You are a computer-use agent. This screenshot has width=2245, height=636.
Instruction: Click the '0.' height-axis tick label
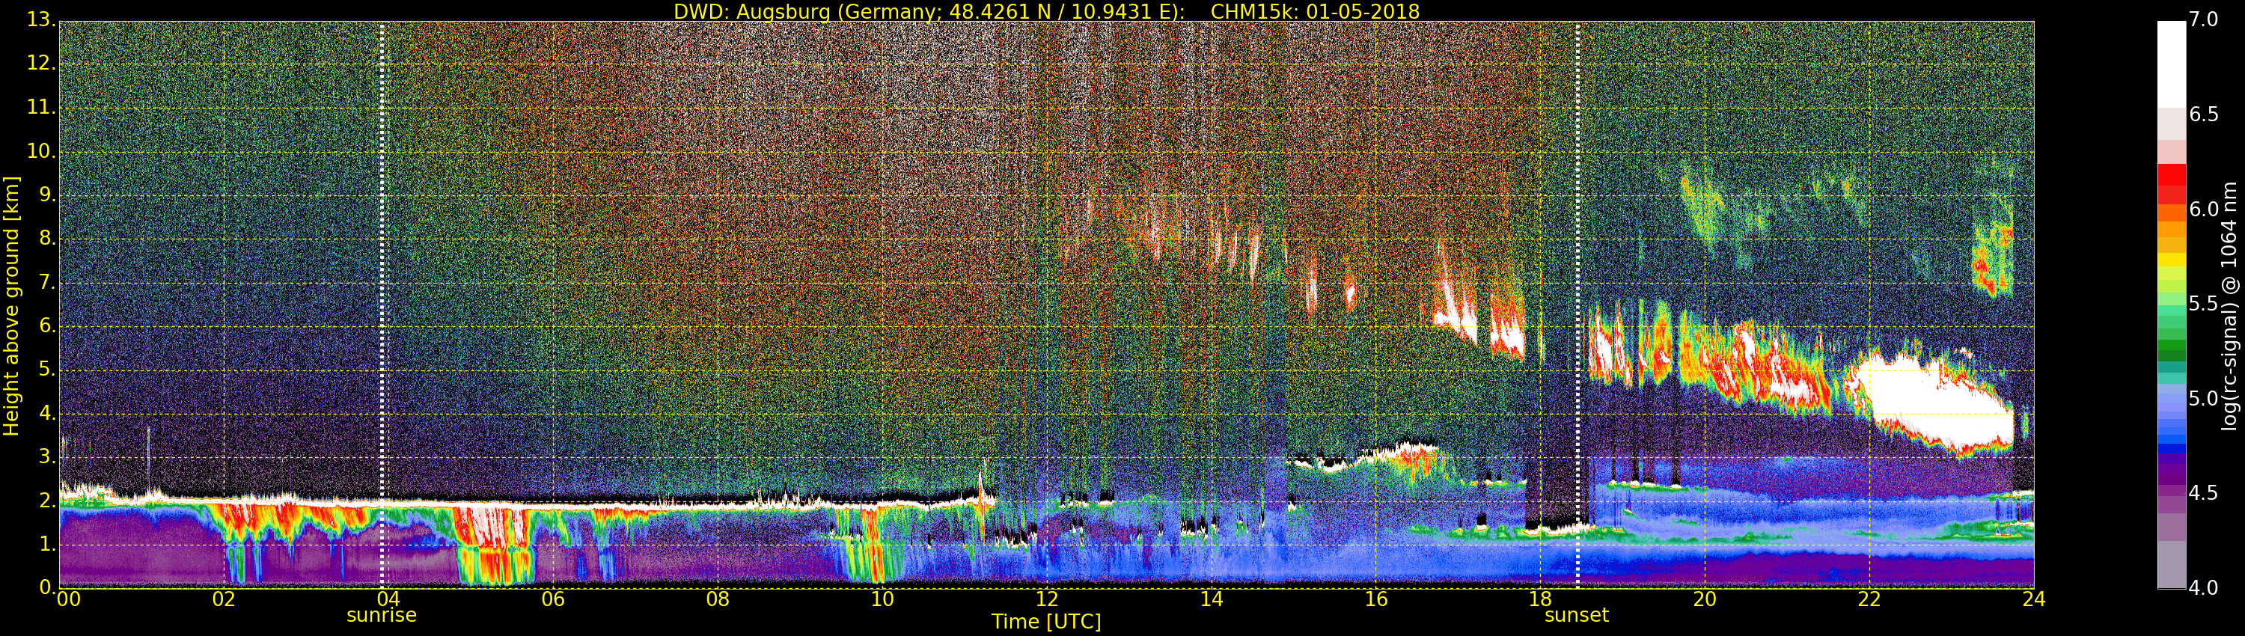pyautogui.click(x=47, y=587)
